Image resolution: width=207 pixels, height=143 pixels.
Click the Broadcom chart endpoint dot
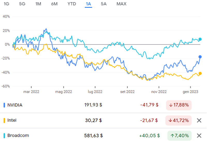pyautogui.click(x=200, y=39)
